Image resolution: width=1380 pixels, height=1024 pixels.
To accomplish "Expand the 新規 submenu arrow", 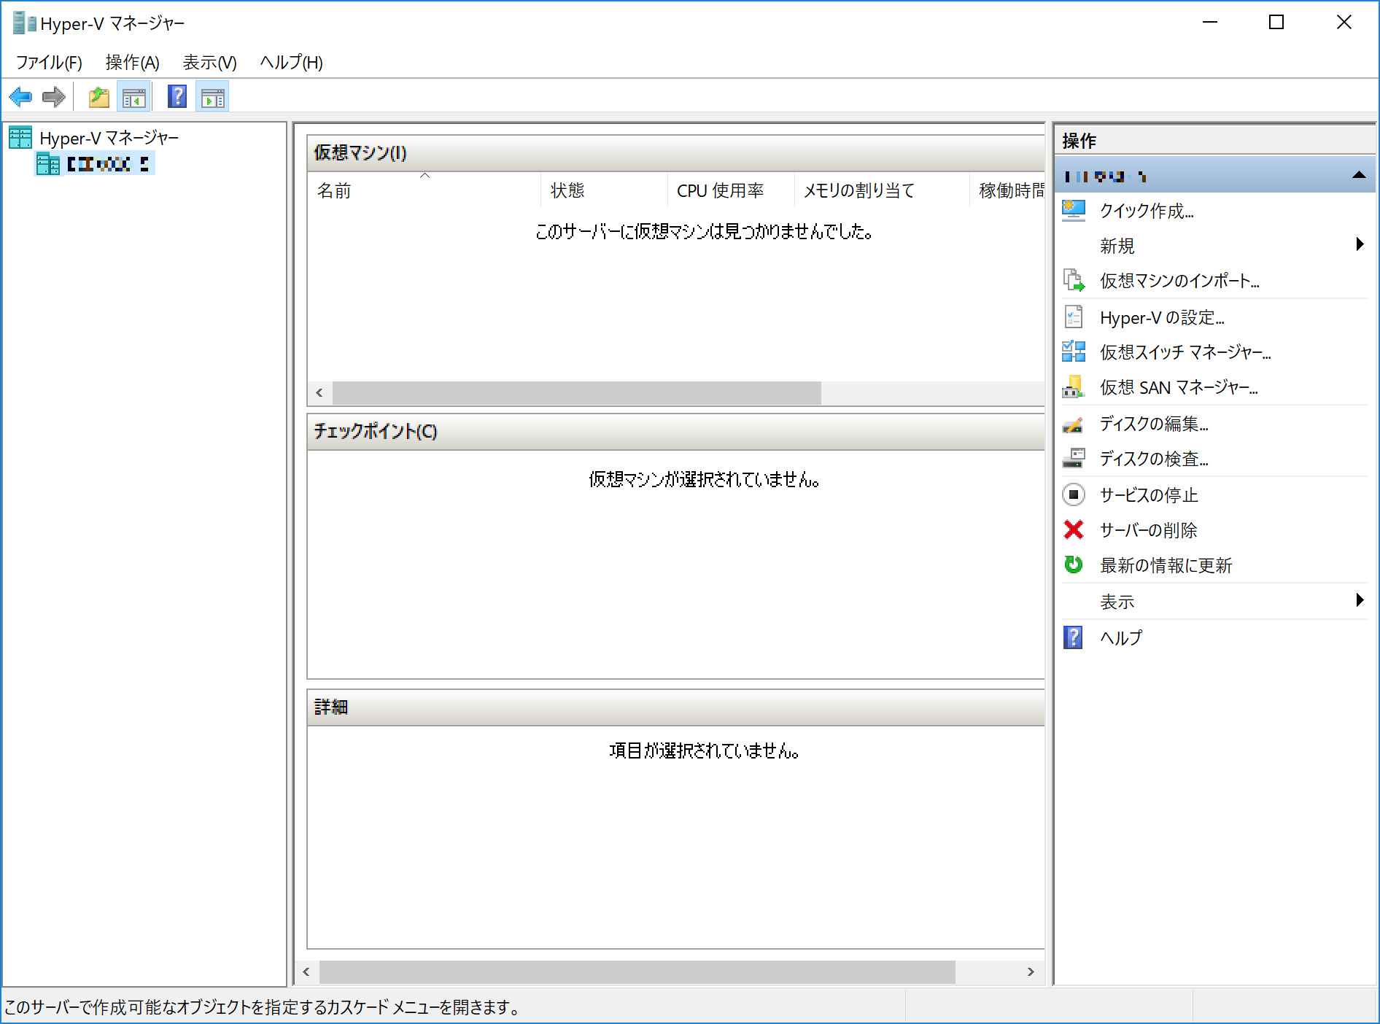I will click(x=1360, y=244).
